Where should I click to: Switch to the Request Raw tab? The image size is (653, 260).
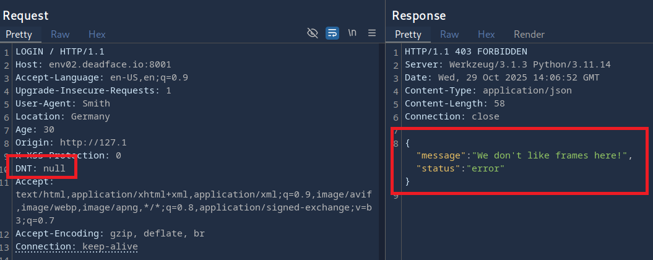point(60,35)
